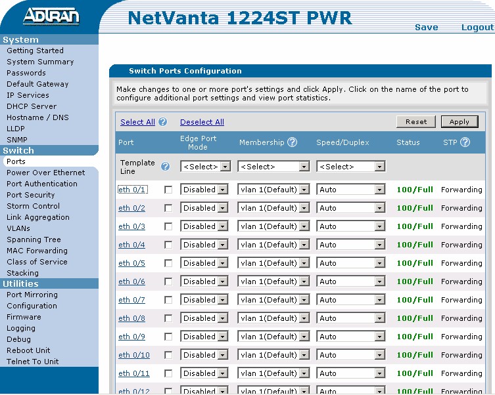Open Template Line Membership dropdown
The image size is (495, 395).
point(273,166)
